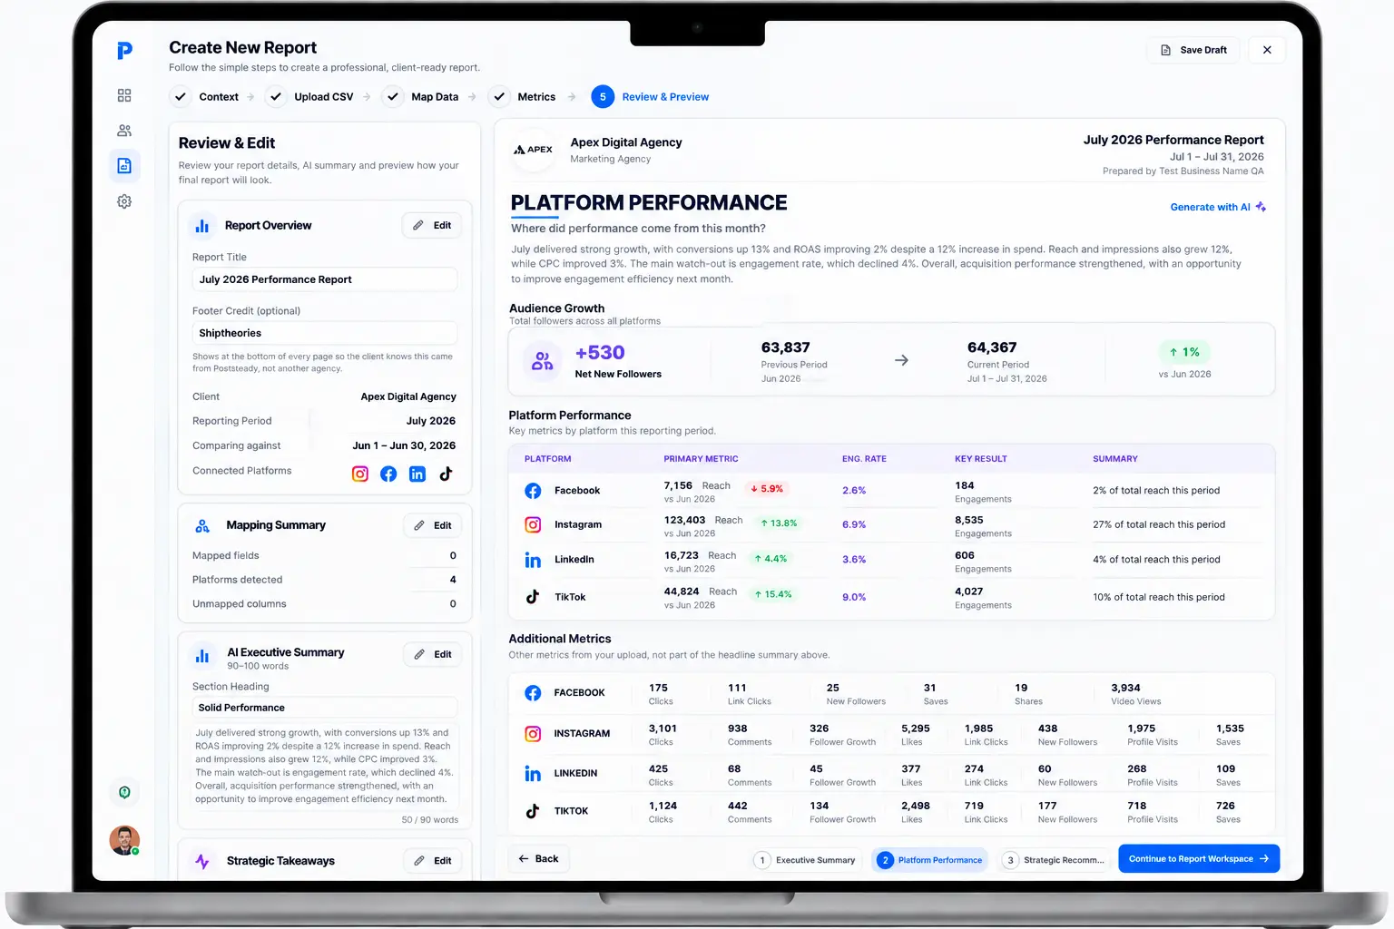Click the Facebook icon under Connected Platforms
1394x929 pixels.
coord(388,474)
